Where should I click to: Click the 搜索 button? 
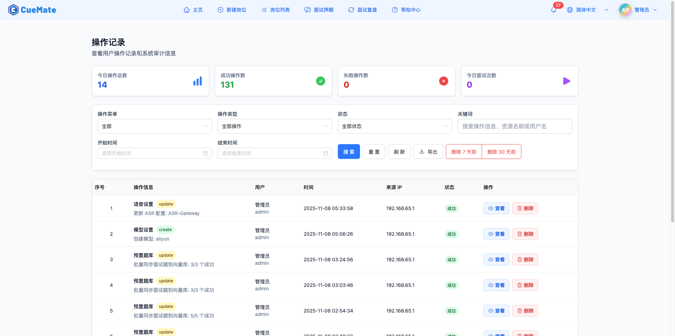349,152
